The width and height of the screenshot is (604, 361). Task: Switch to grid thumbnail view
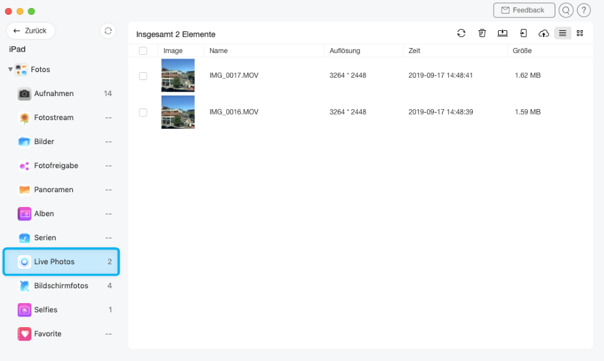pos(579,33)
